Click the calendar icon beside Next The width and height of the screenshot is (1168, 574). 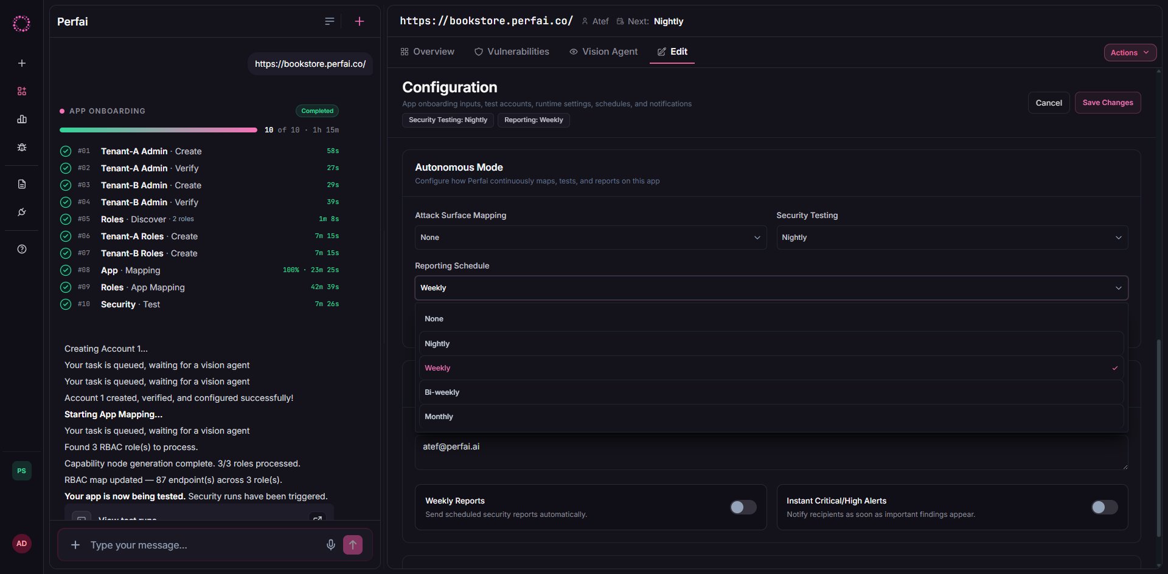(620, 21)
